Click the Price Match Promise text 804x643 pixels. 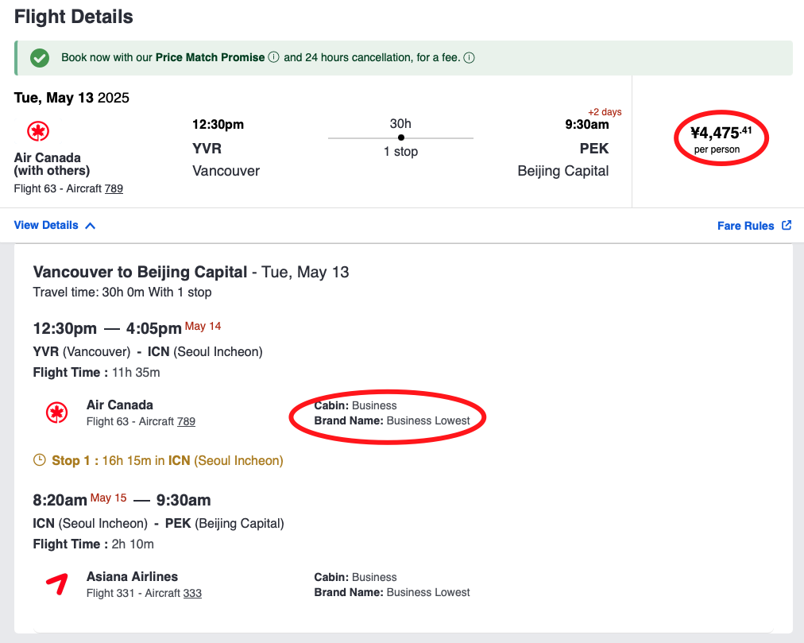coord(210,58)
